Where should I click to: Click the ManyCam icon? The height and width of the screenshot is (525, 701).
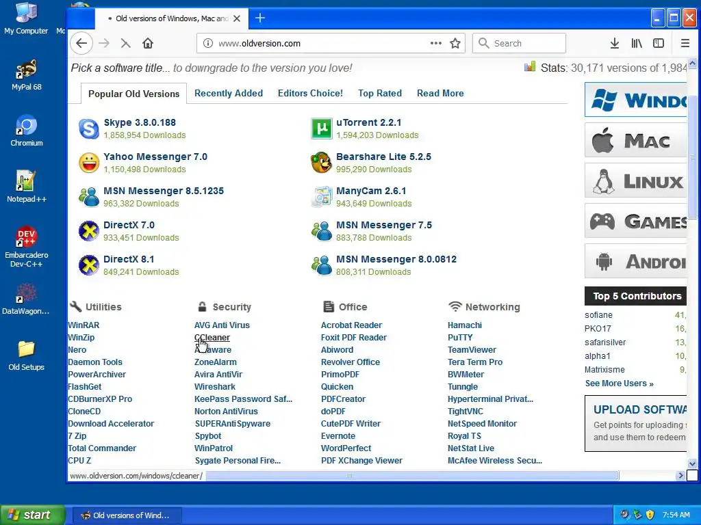(x=322, y=197)
